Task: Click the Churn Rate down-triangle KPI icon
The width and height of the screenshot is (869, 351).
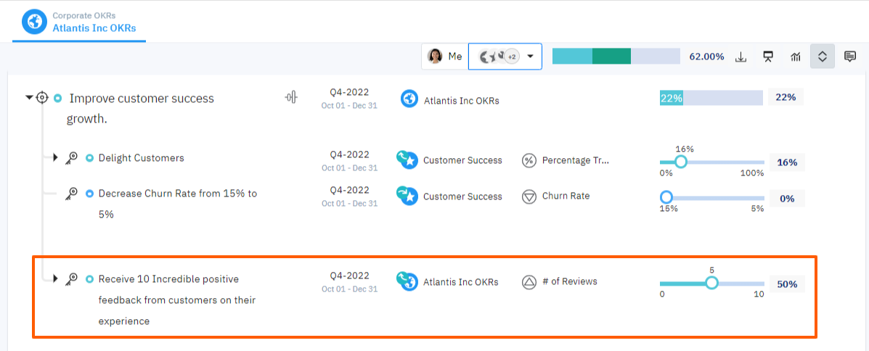Action: pos(529,197)
